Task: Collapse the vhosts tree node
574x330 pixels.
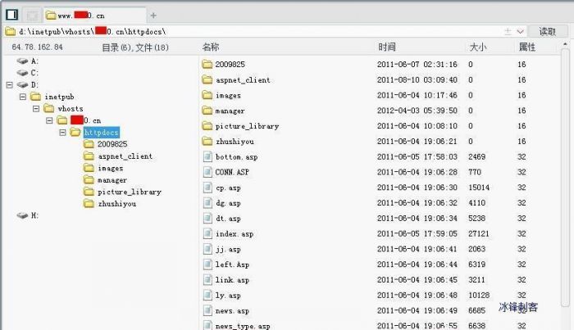Action: tap(36, 109)
